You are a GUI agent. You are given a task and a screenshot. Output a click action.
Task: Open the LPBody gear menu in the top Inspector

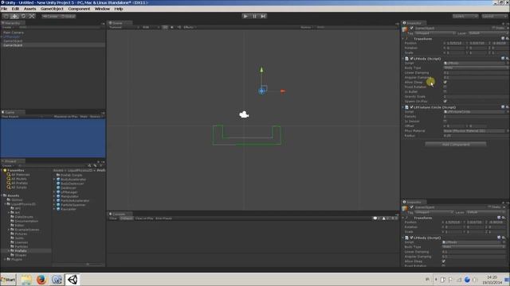[507, 59]
